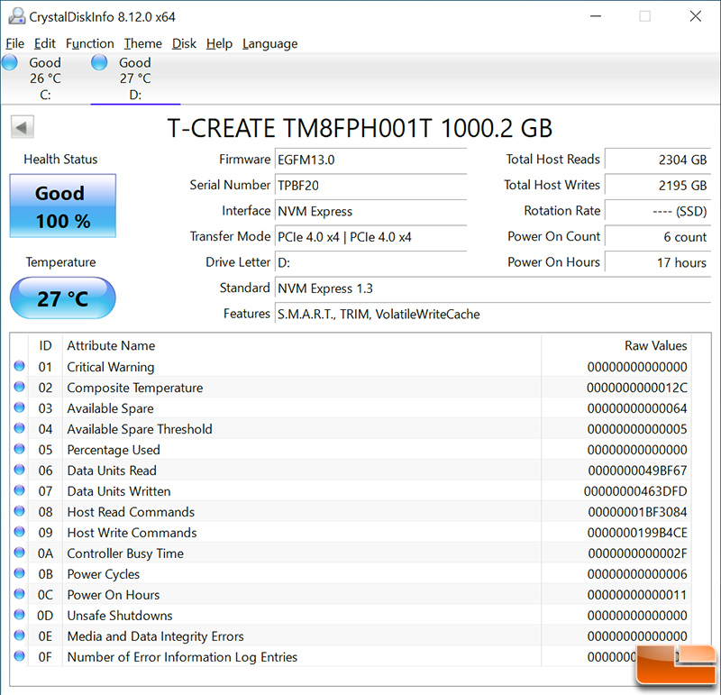Click status dot for Media and Data Integrity Errors

click(x=19, y=636)
